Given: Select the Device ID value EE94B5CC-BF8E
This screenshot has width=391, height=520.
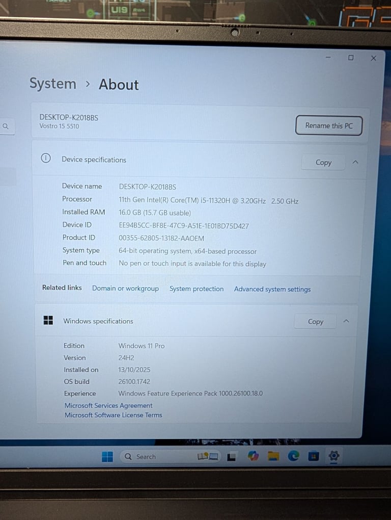Looking at the screenshot, I should coord(184,226).
